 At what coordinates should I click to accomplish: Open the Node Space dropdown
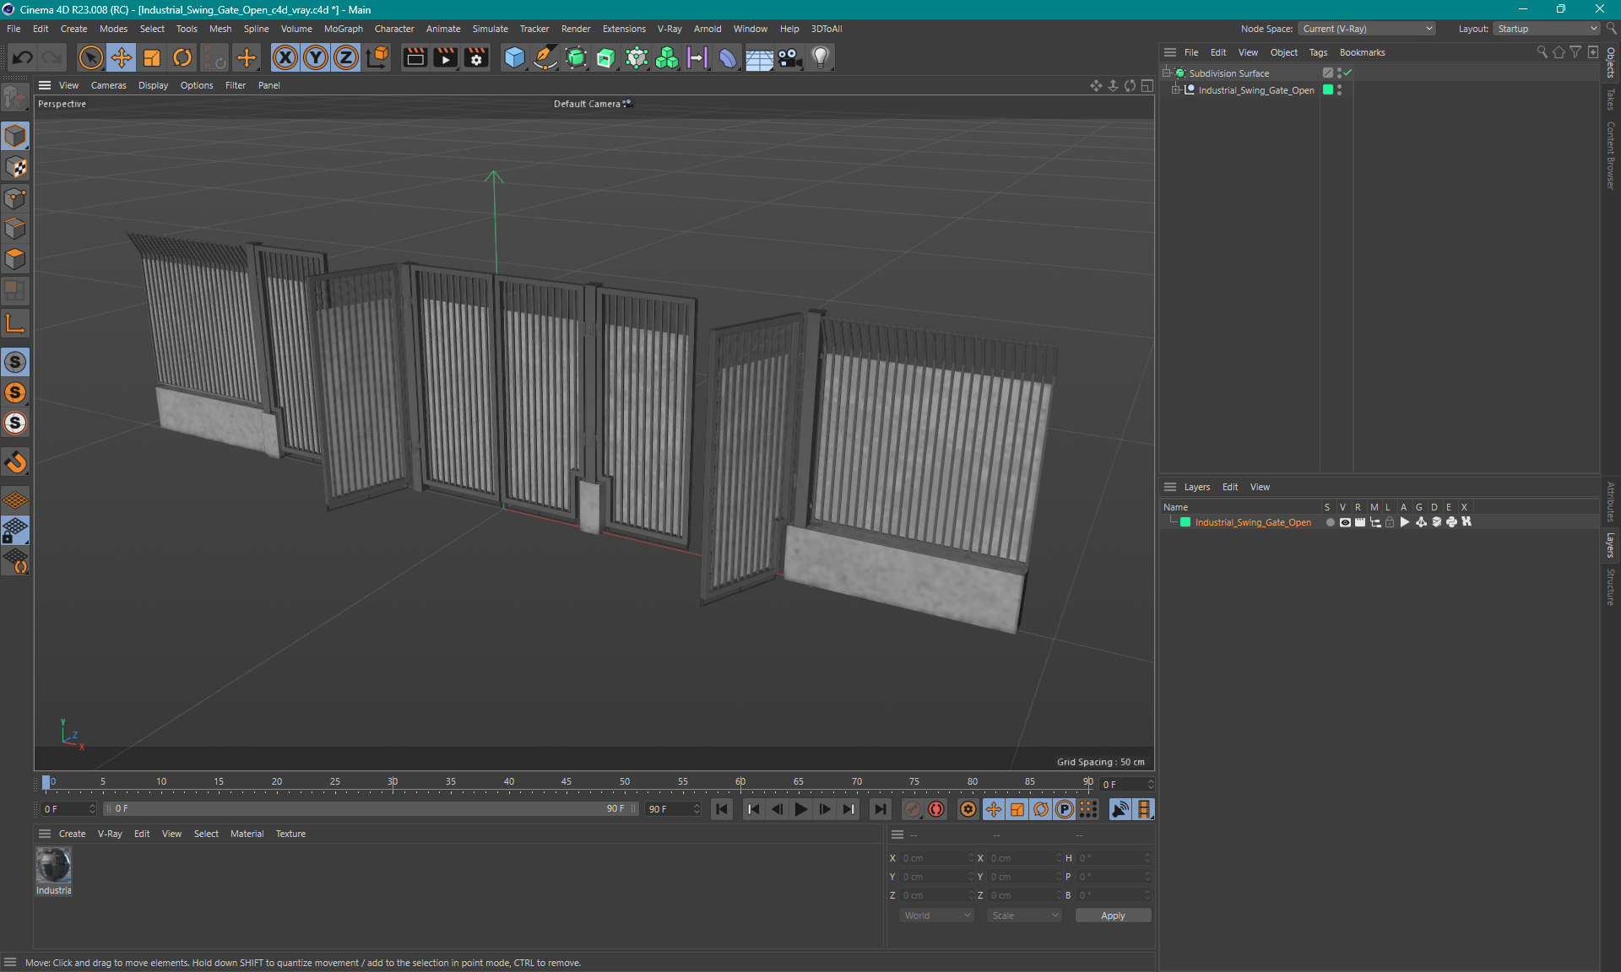[1366, 29]
